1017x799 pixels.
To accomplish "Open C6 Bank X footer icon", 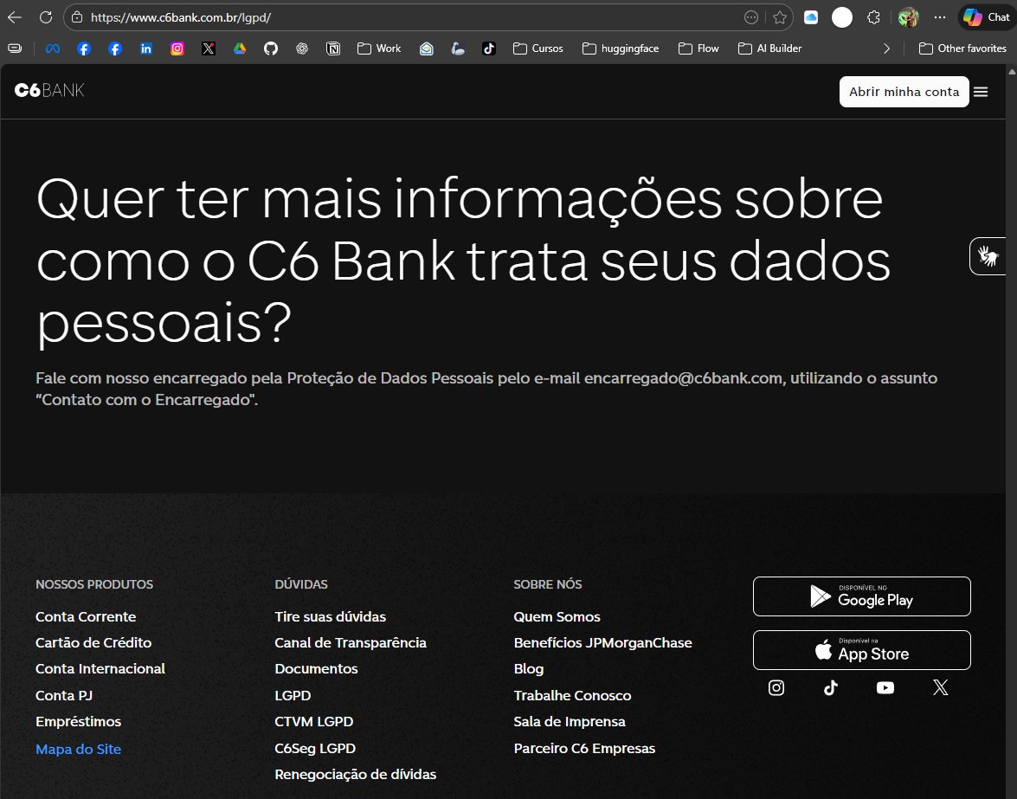I will click(x=941, y=687).
